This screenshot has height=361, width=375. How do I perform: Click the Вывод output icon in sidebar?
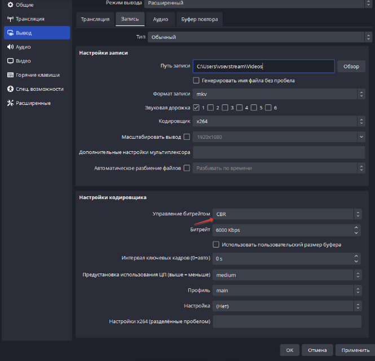(10, 33)
